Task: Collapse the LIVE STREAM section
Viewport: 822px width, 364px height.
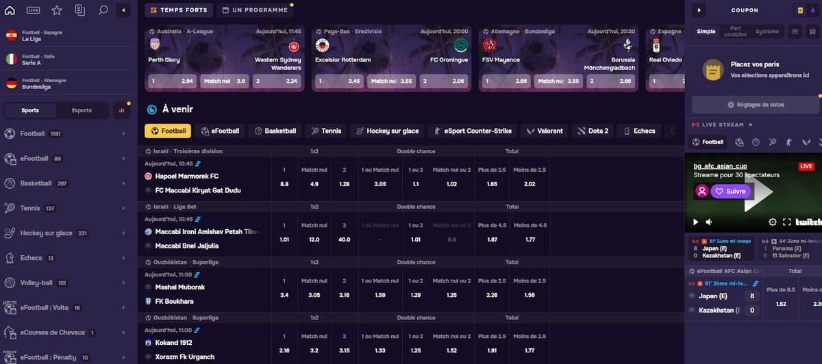Action: pyautogui.click(x=750, y=125)
